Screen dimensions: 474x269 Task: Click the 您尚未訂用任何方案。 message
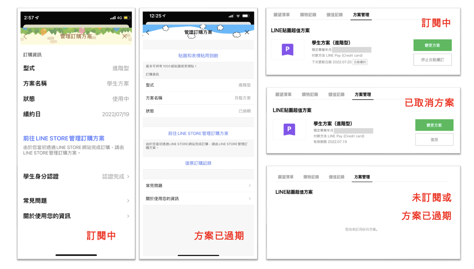point(361,229)
